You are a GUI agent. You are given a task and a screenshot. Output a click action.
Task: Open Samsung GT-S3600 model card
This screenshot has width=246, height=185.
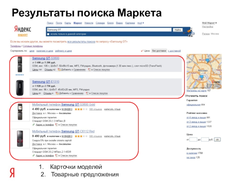pyautogui.click(x=46, y=58)
